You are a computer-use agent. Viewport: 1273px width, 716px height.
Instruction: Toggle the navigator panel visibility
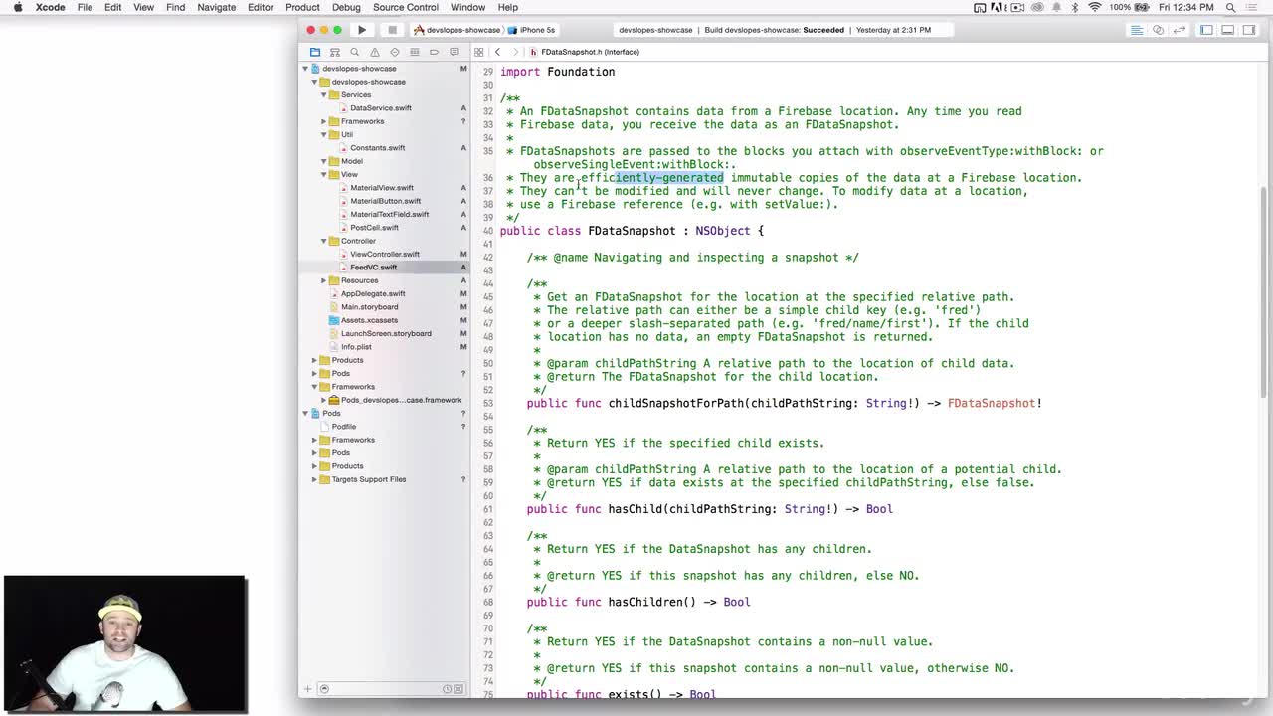pos(1206,30)
